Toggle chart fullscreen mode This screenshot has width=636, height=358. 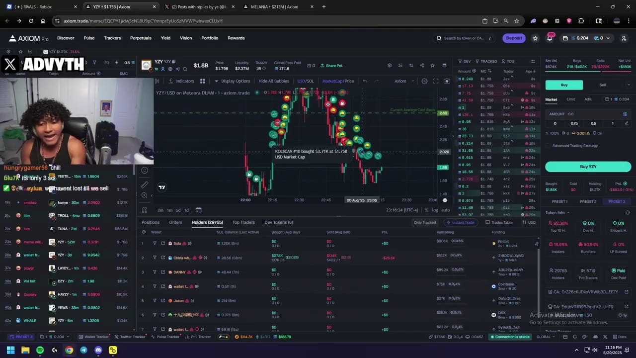(436, 81)
